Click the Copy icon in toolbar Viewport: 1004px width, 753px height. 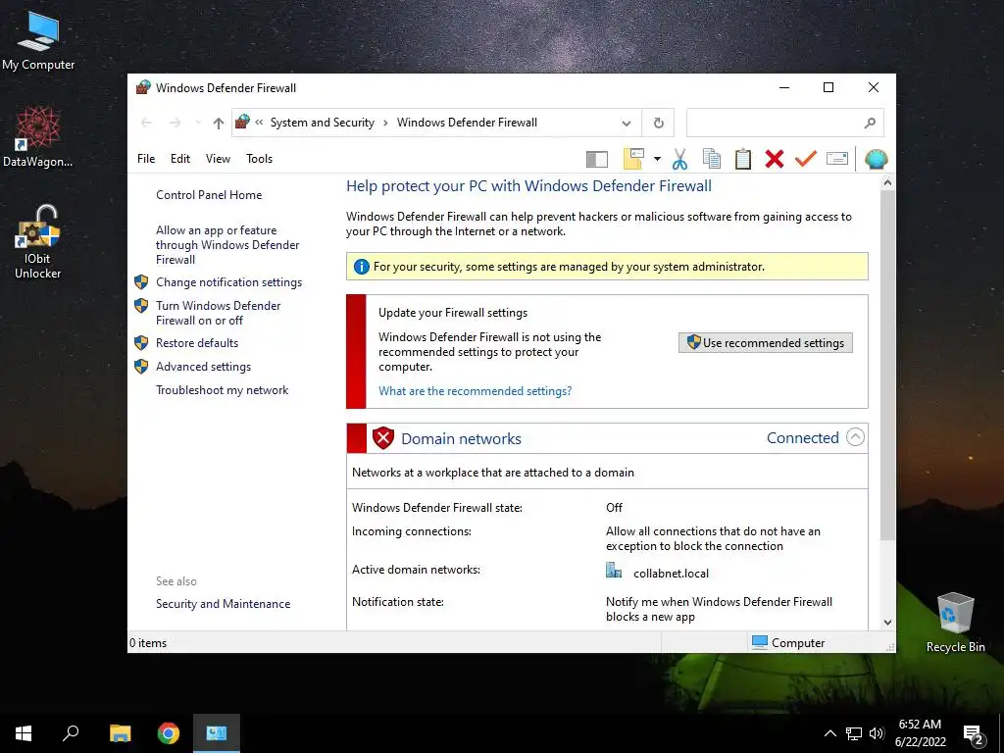click(x=712, y=159)
